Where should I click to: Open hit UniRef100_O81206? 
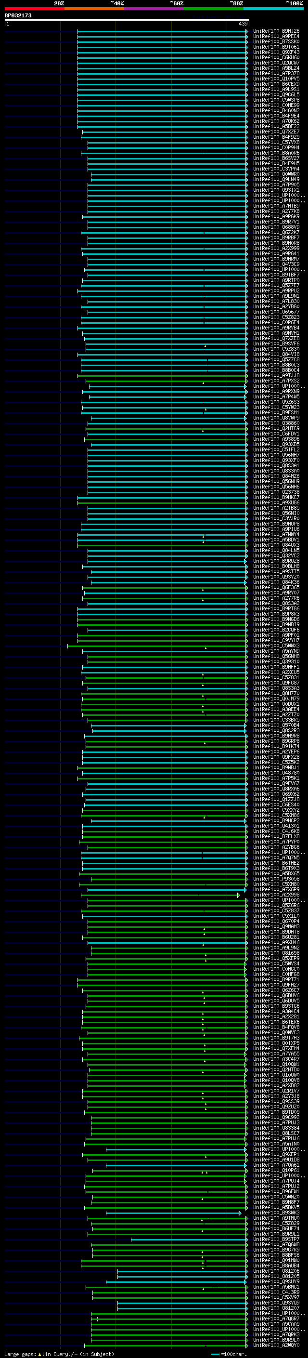pos(276,1271)
